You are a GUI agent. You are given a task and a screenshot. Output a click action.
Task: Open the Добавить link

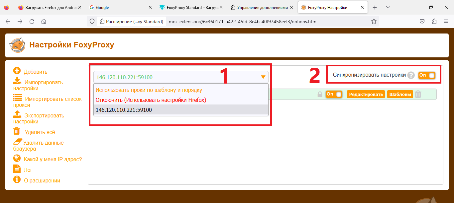tap(36, 72)
